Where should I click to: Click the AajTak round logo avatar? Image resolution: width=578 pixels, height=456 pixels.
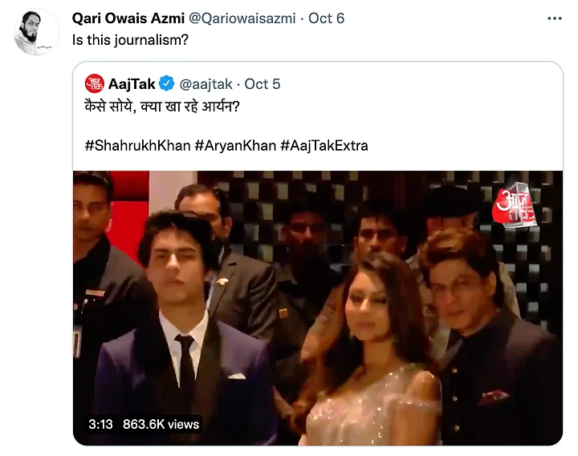point(95,83)
